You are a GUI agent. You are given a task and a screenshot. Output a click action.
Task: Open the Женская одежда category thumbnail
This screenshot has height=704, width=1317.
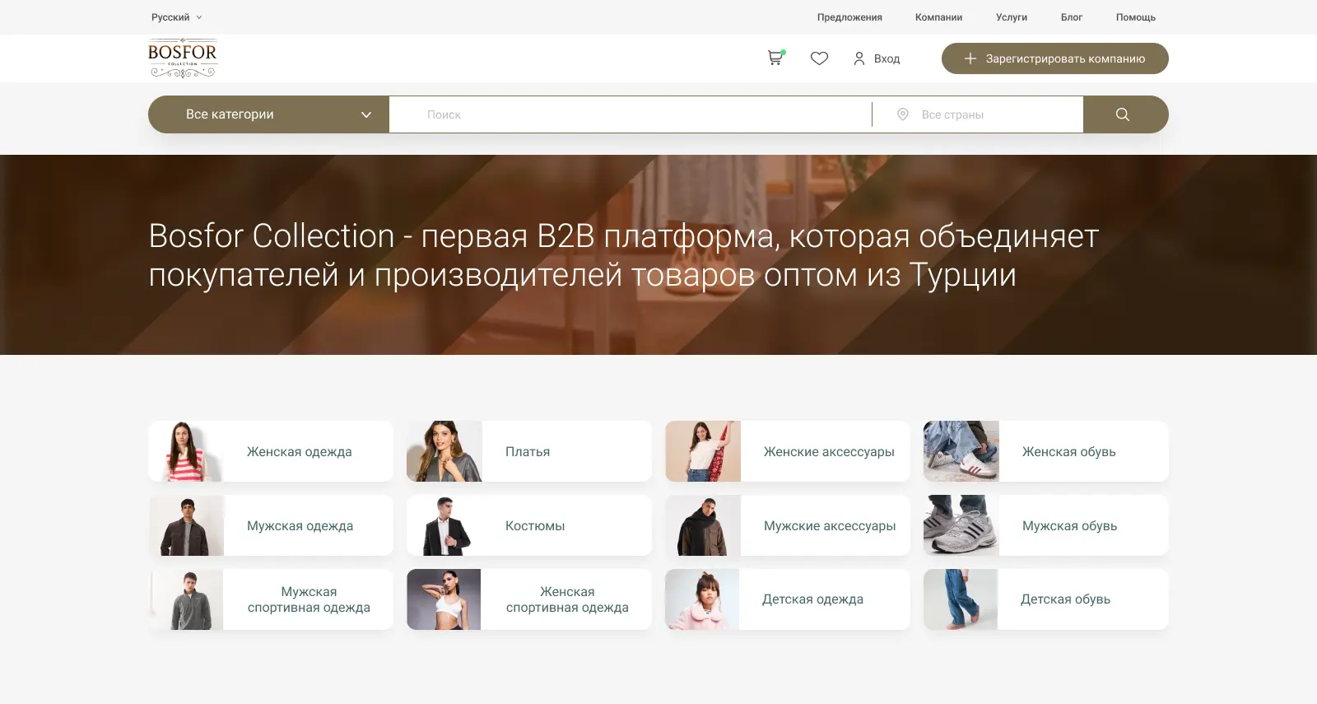point(187,451)
